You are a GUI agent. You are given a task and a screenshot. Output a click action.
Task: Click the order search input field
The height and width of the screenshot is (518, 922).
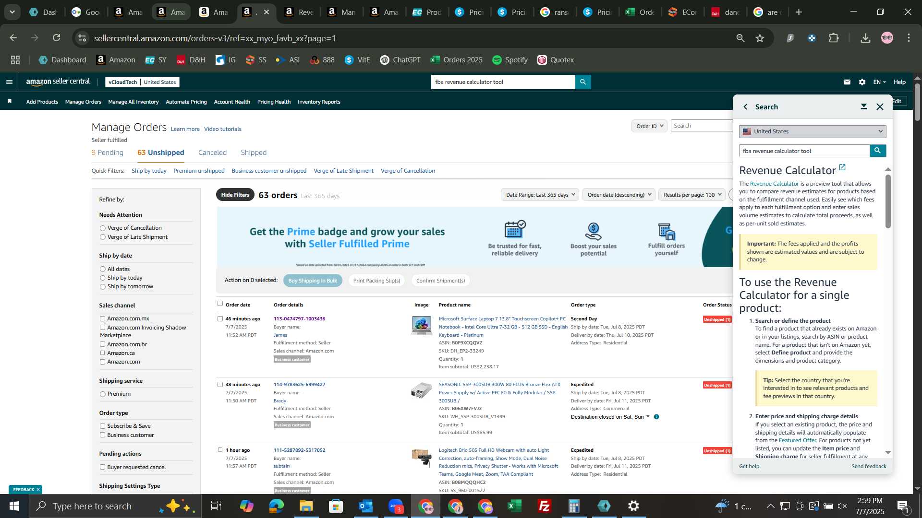click(x=702, y=126)
